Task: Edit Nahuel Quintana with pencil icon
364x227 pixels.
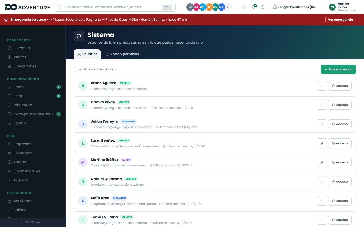Action: click(x=322, y=182)
